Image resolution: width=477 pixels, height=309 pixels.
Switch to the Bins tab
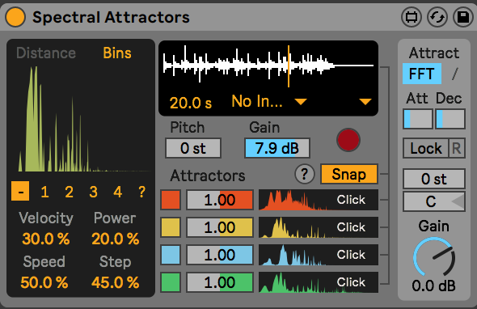click(117, 53)
